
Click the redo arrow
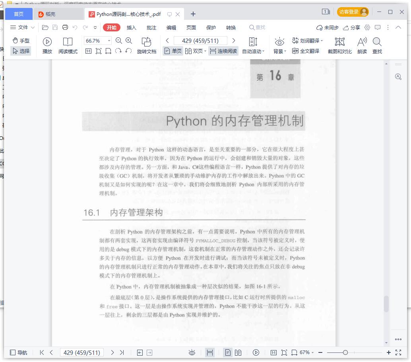pyautogui.click(x=85, y=27)
